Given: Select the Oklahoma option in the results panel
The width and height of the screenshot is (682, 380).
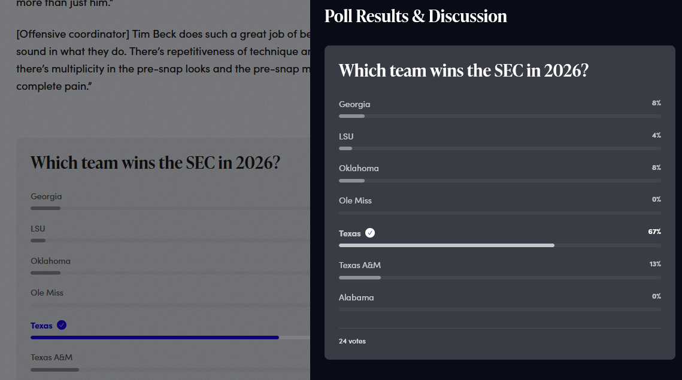Looking at the screenshot, I should (500, 173).
